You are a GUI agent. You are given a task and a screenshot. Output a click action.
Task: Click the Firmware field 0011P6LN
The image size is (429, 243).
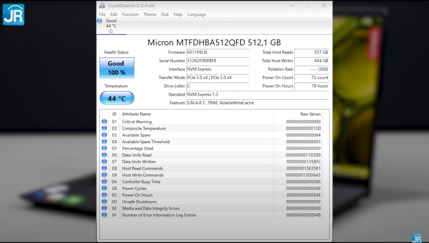tap(218, 52)
